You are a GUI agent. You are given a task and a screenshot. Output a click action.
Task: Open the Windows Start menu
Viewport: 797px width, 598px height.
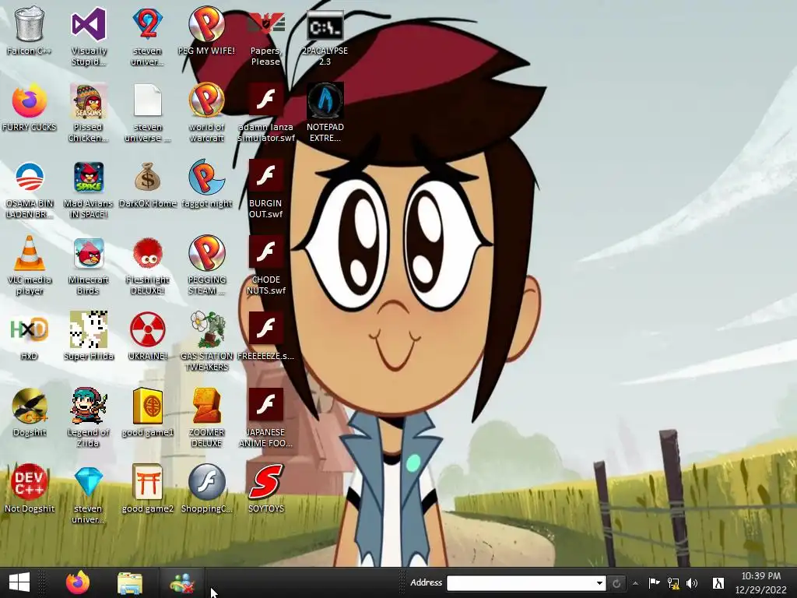point(19,582)
